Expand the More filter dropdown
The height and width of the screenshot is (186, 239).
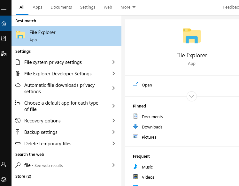[x=128, y=7]
